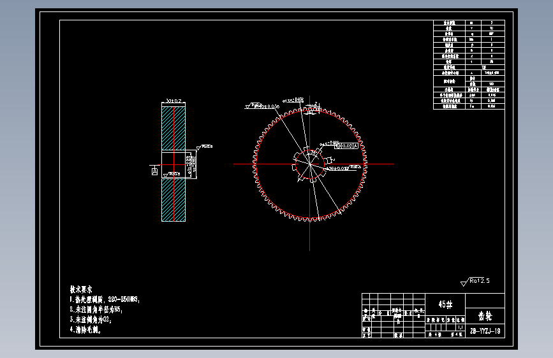
Task: Click the lower cyan hatched section region
Action: [x=173, y=200]
